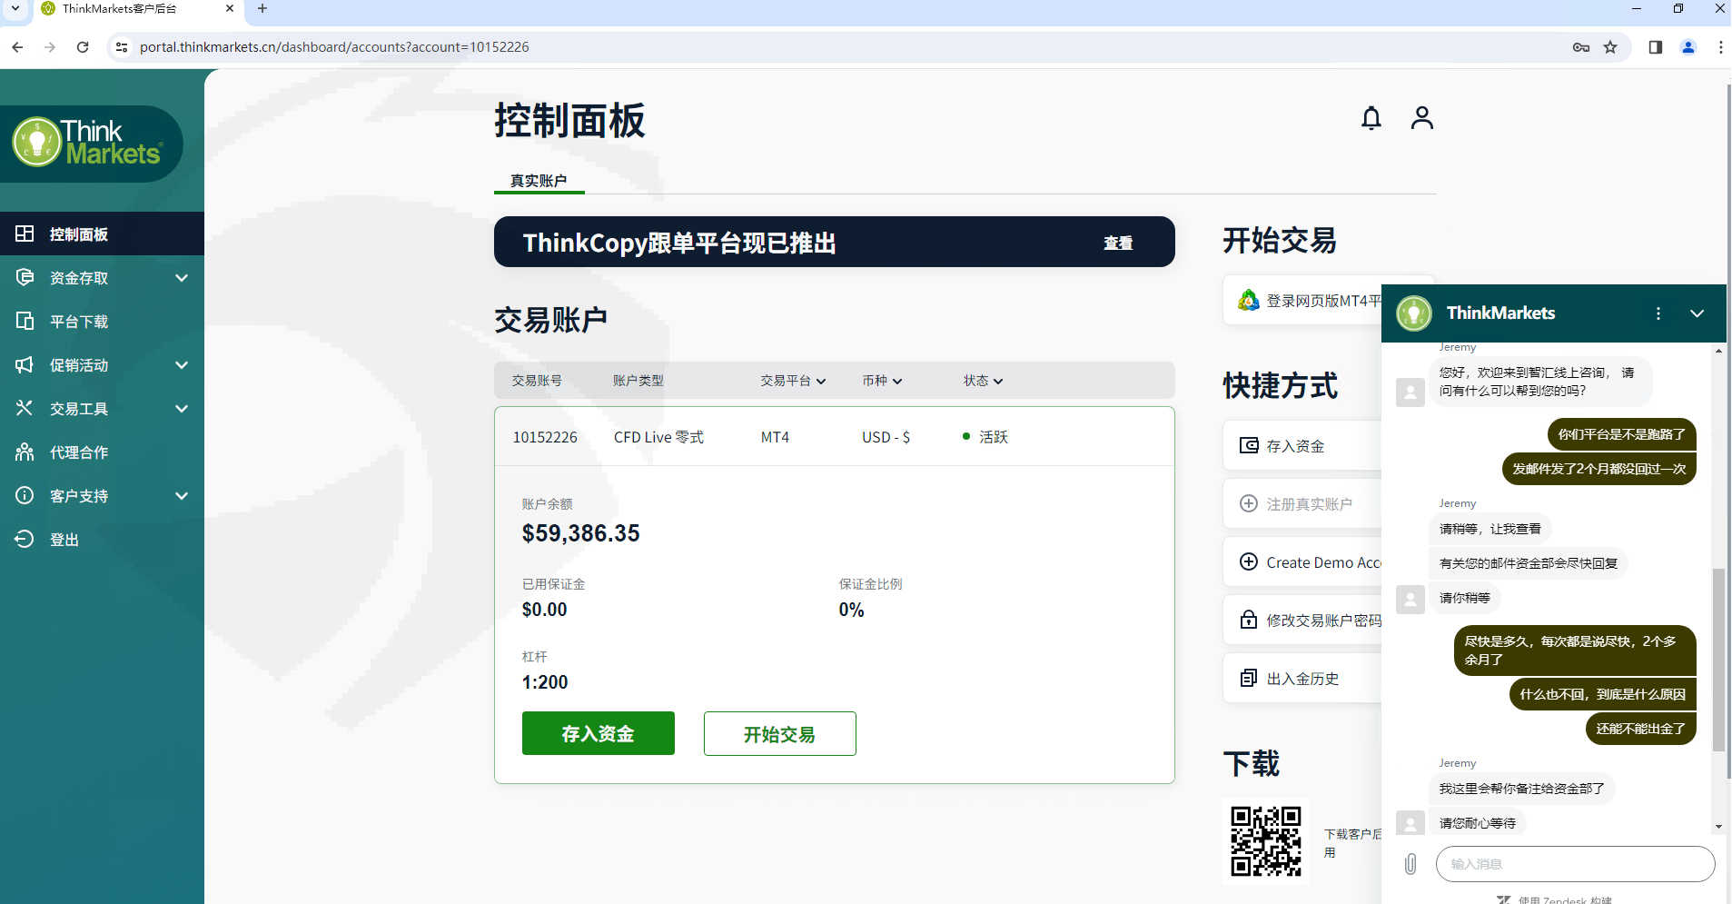
Task: Open chat options three-dot menu
Action: (x=1658, y=313)
